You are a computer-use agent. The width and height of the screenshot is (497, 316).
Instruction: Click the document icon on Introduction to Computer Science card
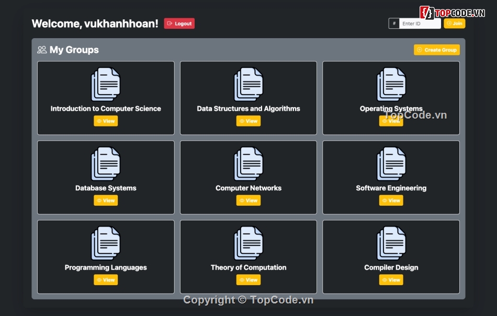point(106,84)
